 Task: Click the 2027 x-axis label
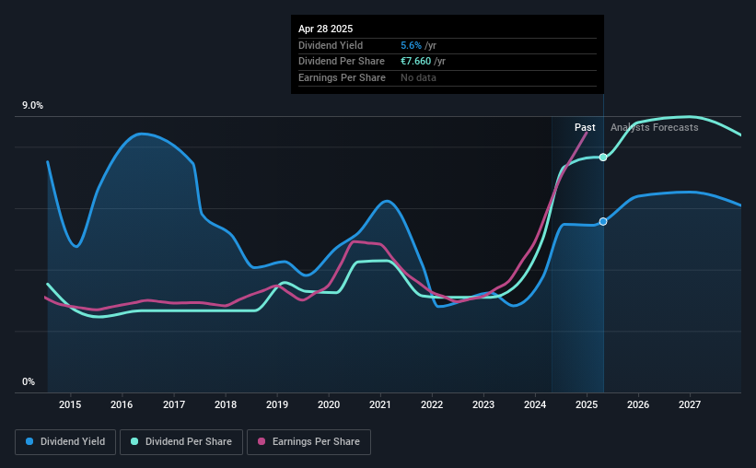pos(690,404)
